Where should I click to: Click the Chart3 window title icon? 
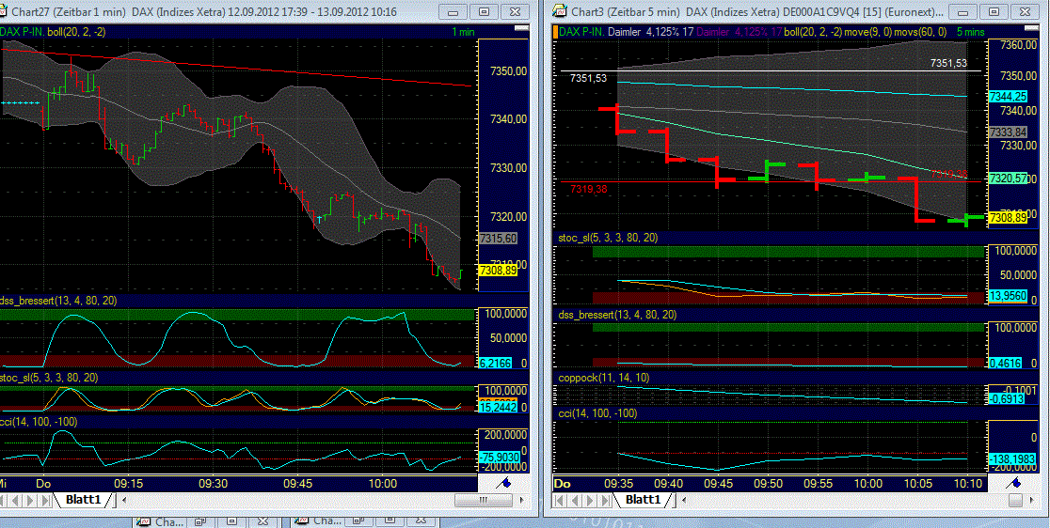click(559, 11)
